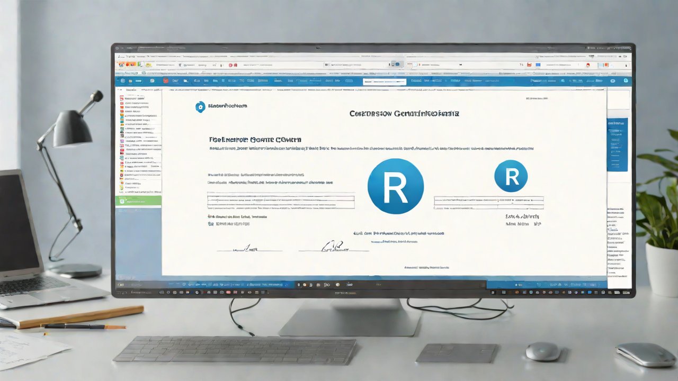
Task: Click the right bordered form field under small R
Action: click(488, 203)
